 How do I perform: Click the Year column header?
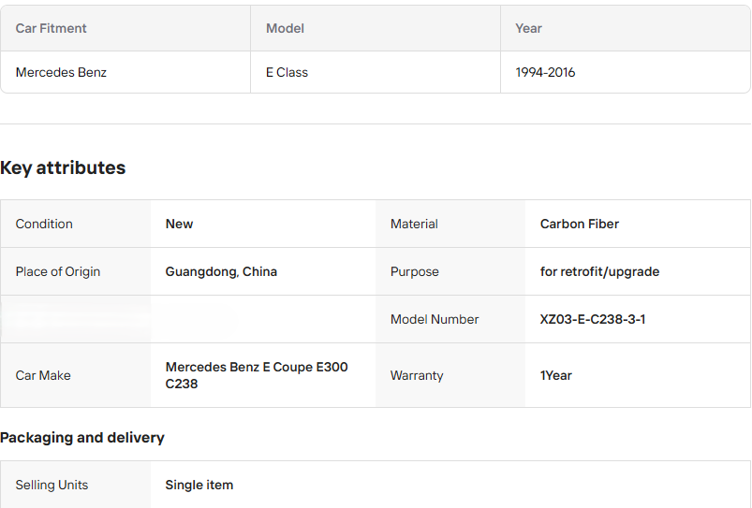[528, 28]
